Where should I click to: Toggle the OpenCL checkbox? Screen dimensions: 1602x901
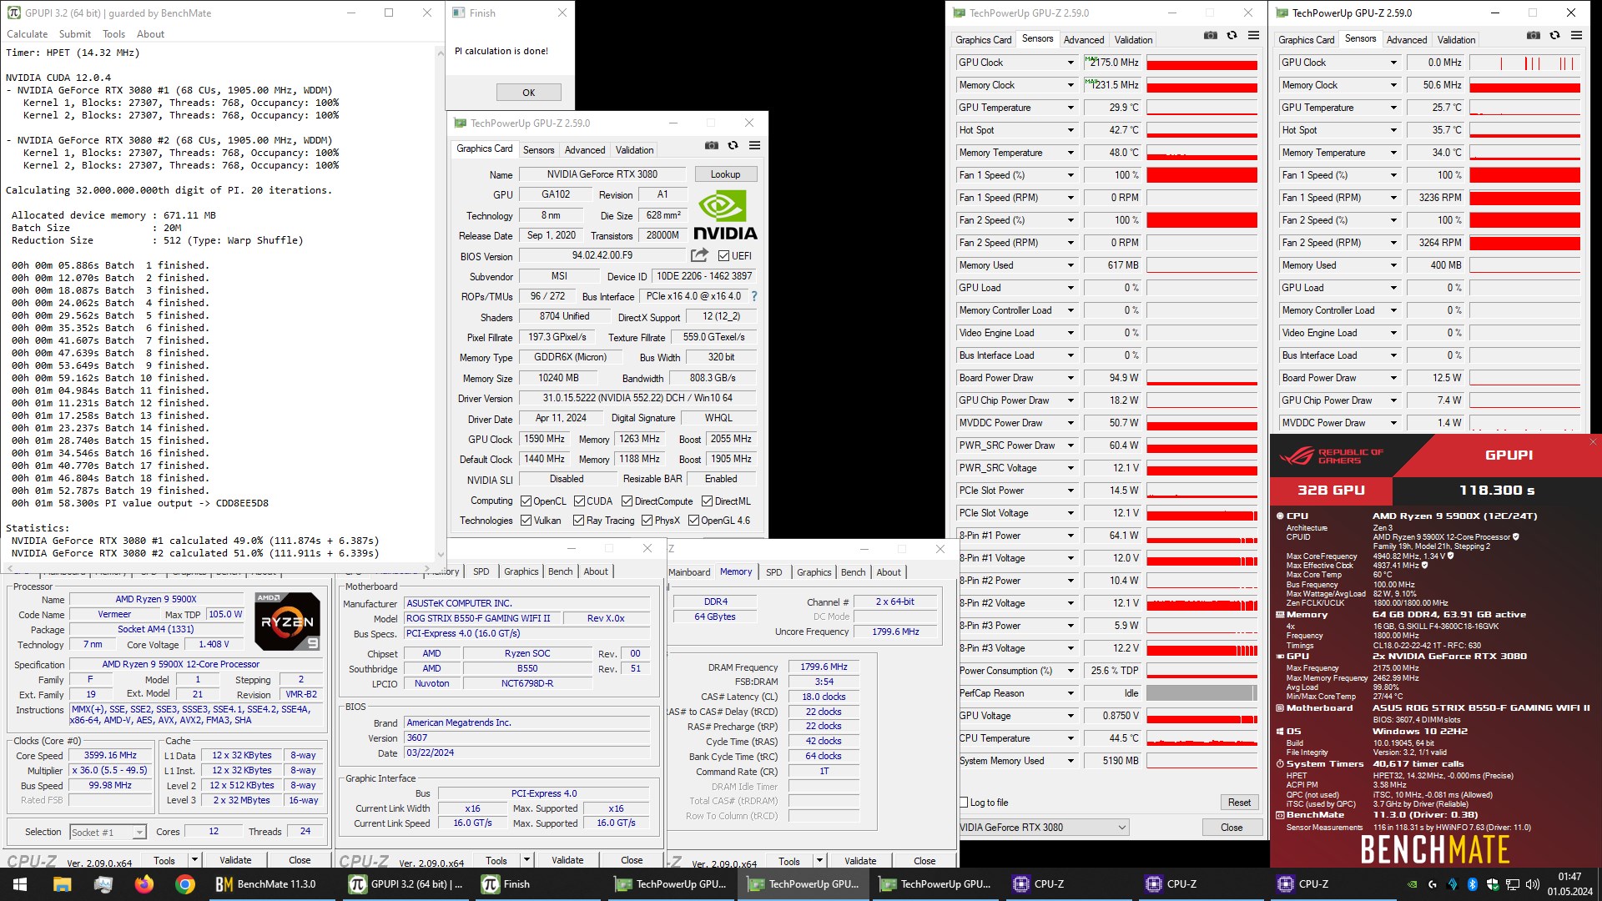[526, 501]
